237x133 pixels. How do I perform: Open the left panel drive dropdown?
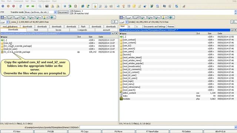click(x=7, y=22)
